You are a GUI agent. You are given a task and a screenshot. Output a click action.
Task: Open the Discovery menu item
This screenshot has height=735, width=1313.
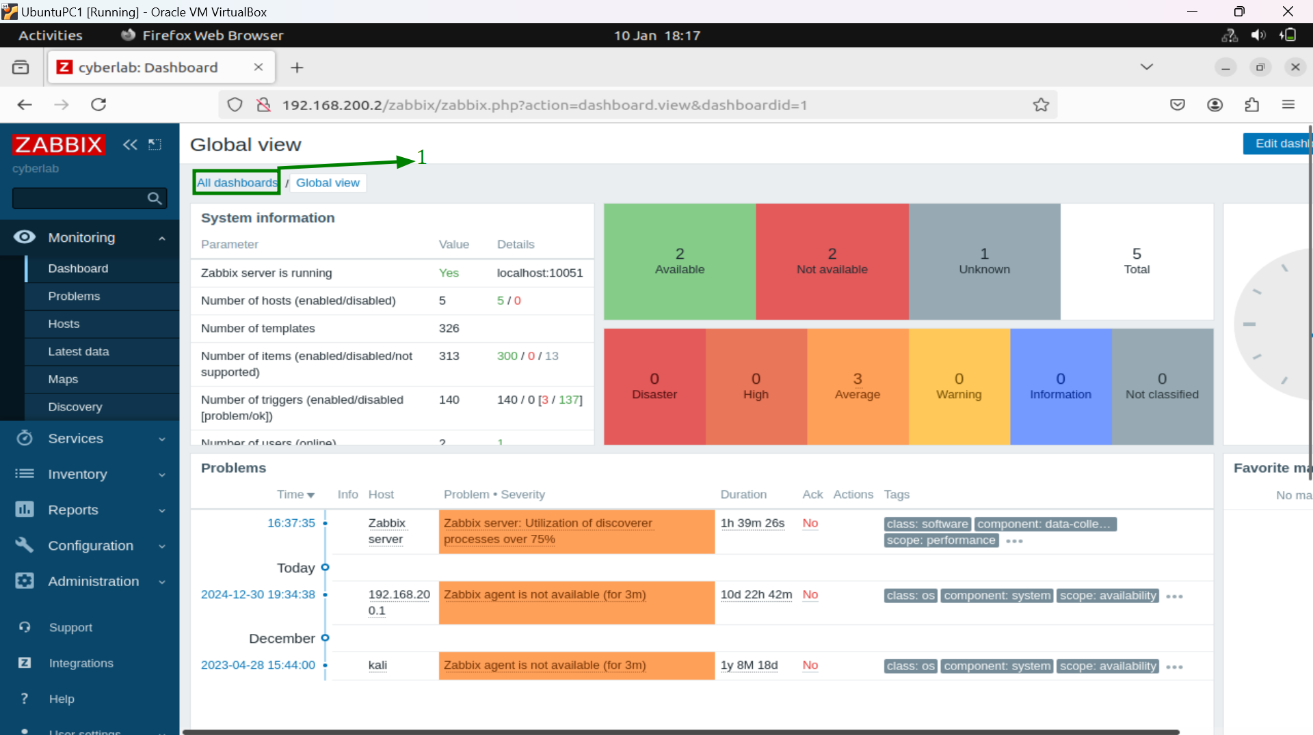(102, 406)
